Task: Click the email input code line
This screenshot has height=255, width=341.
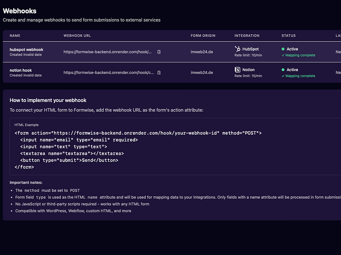Action: (x=79, y=140)
